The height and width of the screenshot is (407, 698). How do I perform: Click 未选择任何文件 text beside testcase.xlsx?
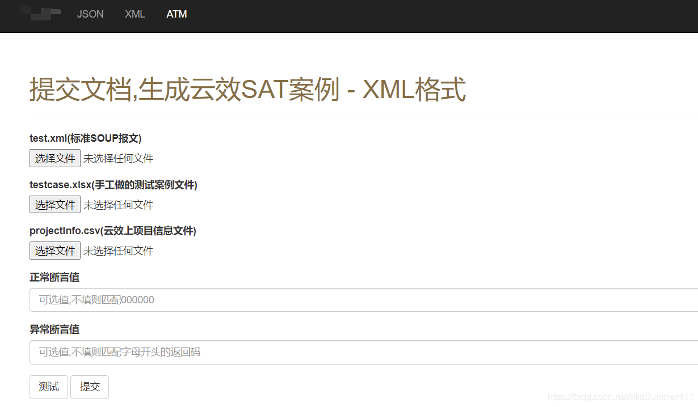(119, 205)
